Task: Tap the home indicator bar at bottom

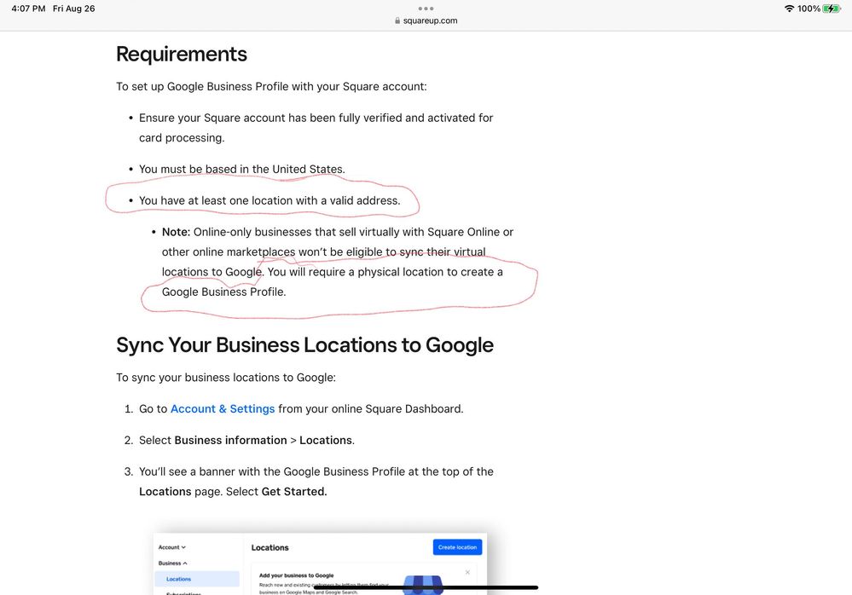Action: (x=426, y=587)
